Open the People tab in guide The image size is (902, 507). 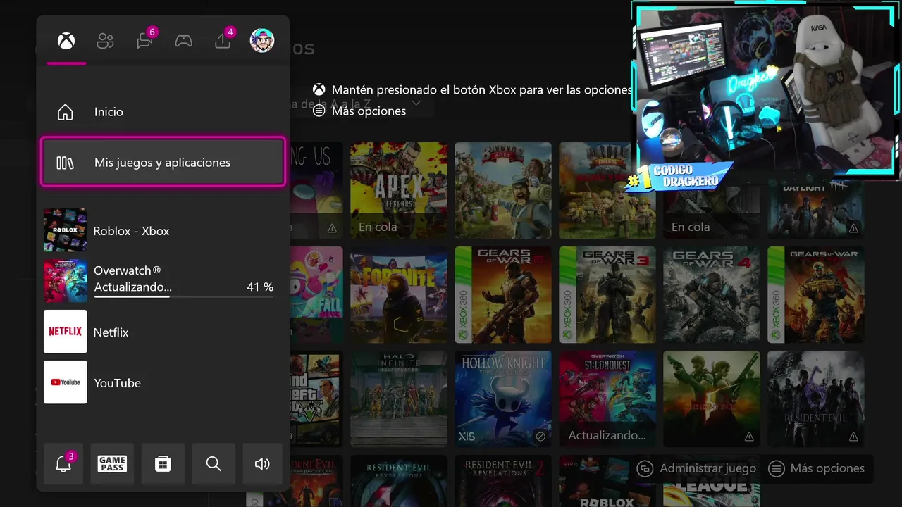105,41
